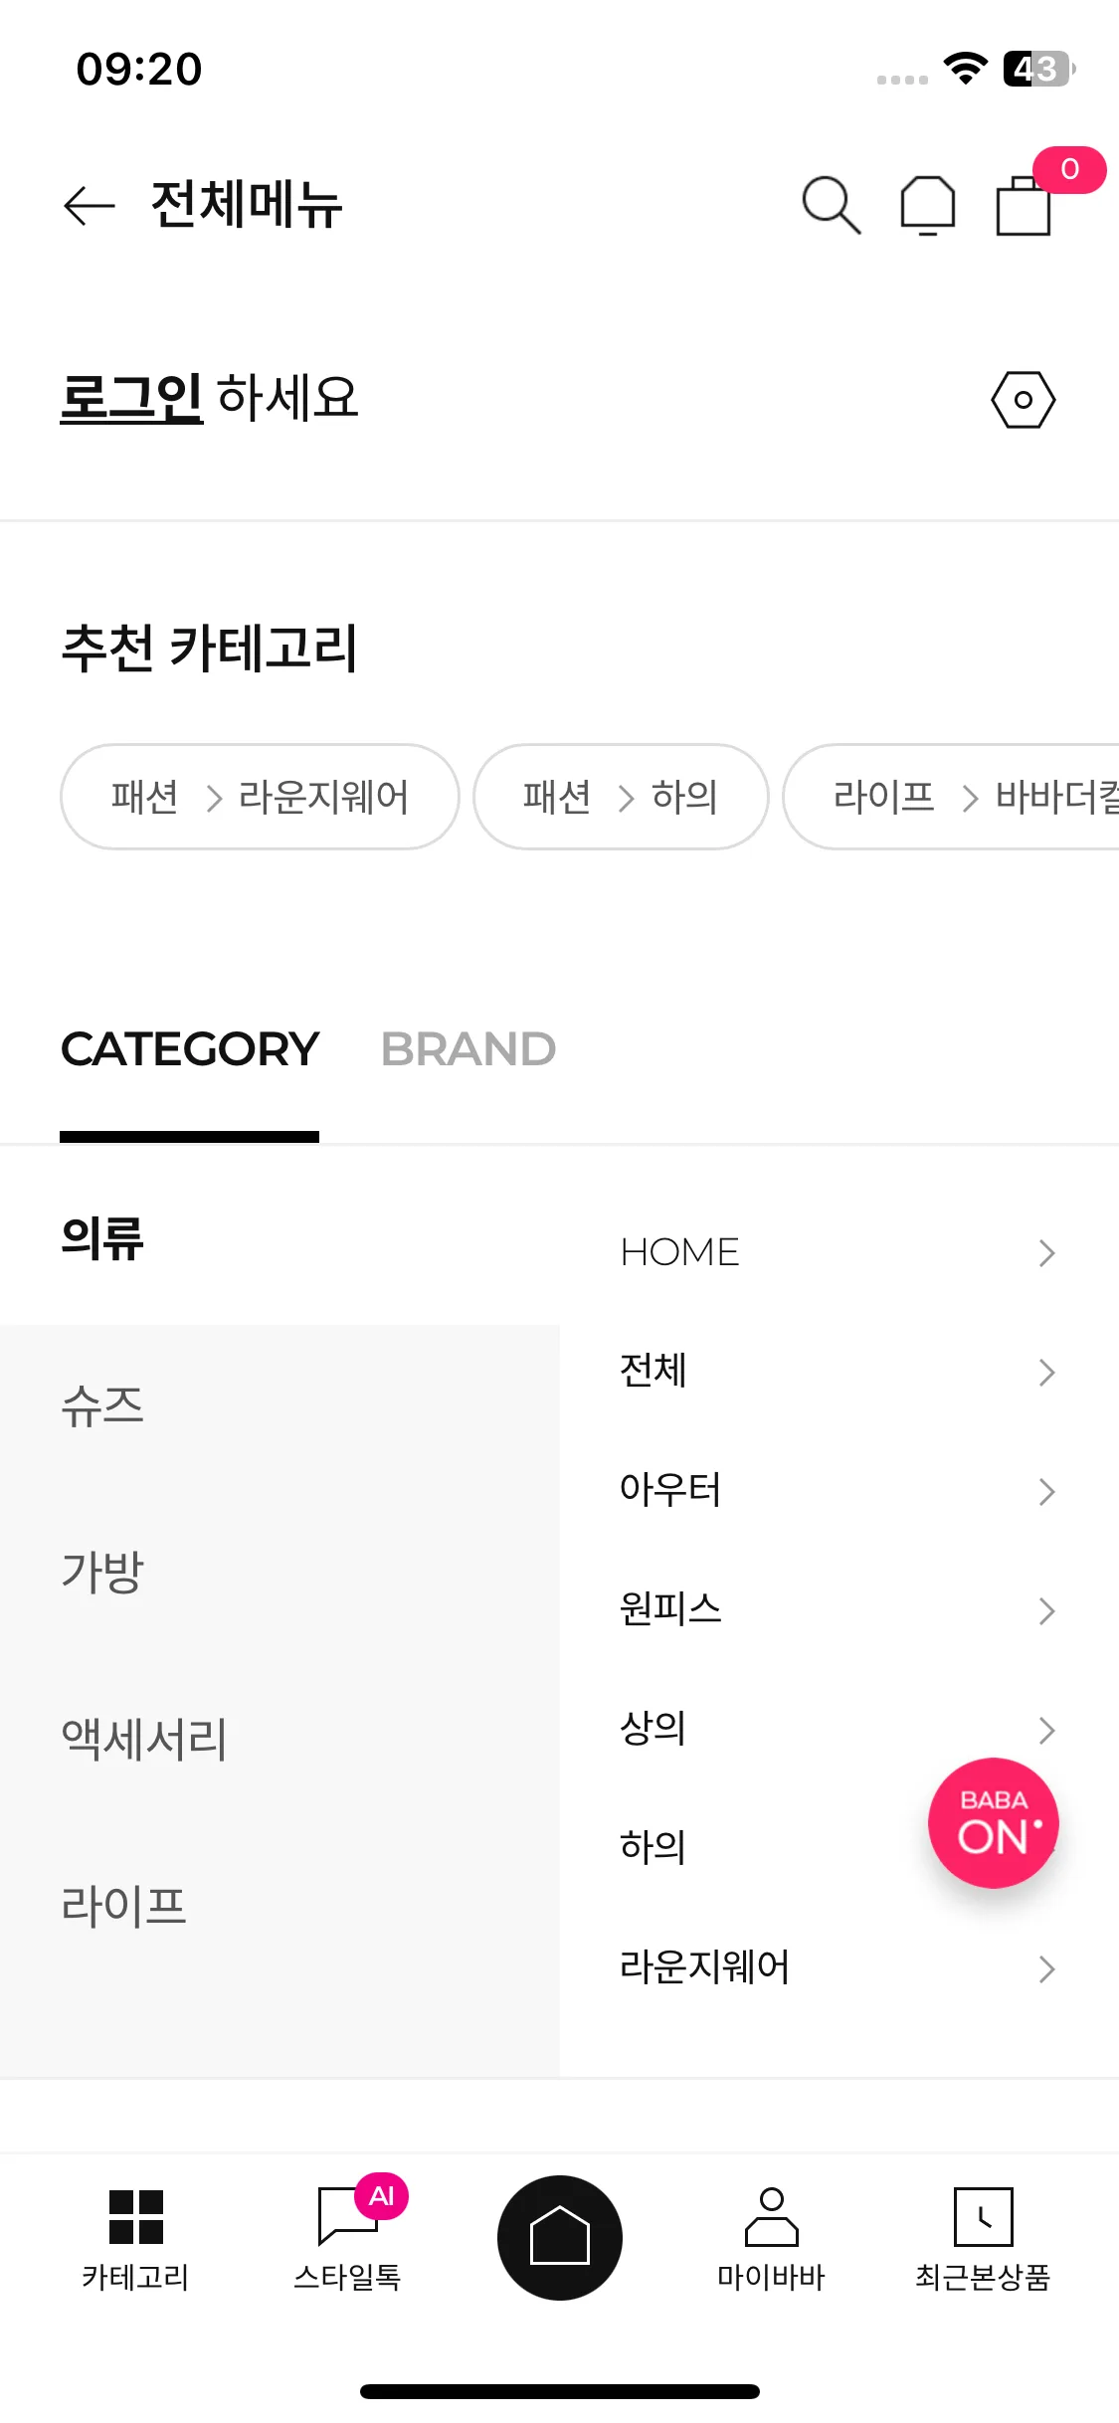The width and height of the screenshot is (1119, 2423).
Task: Open 최근본상품 recent items icon
Action: pyautogui.click(x=983, y=2217)
